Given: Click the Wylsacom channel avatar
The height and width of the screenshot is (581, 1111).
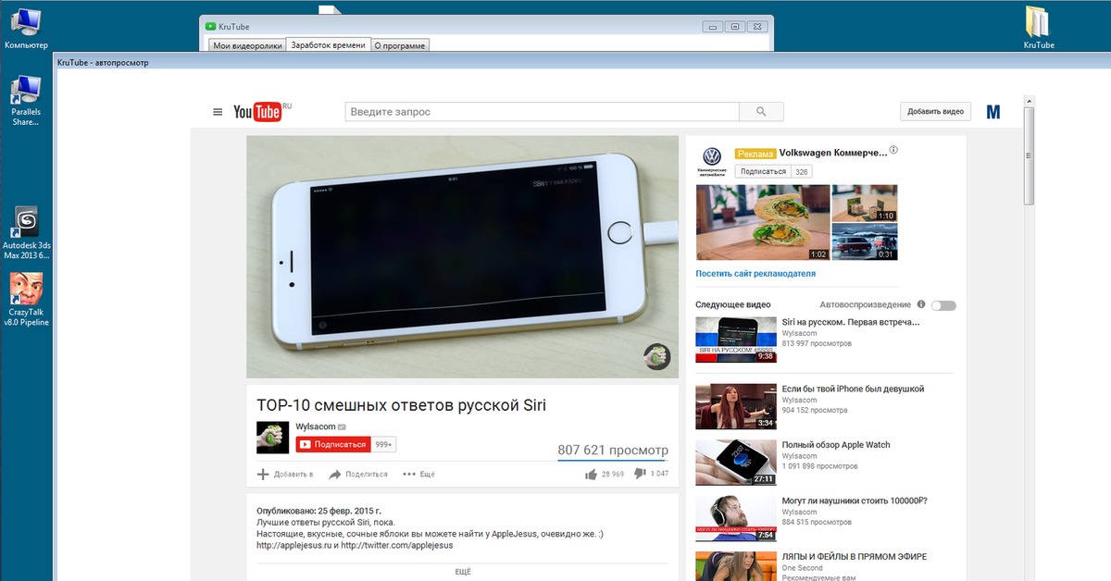Looking at the screenshot, I should click(272, 437).
